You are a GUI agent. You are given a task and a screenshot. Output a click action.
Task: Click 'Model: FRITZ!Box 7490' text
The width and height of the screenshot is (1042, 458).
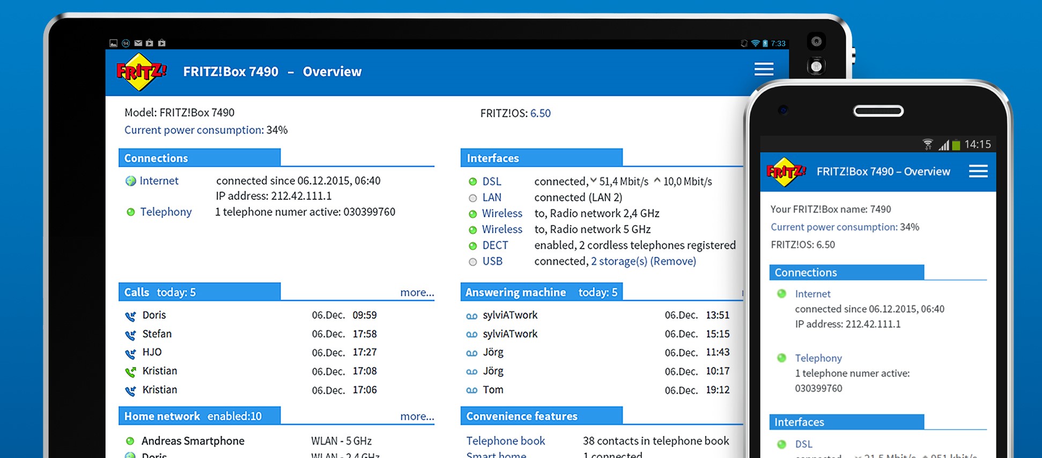(180, 112)
